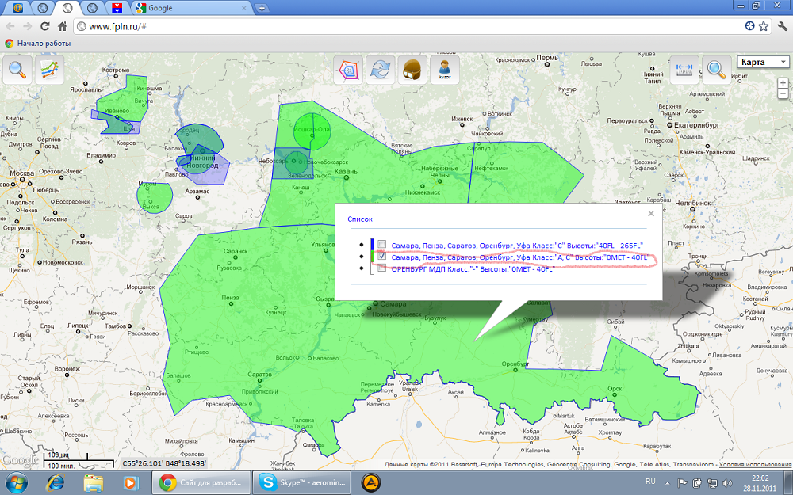
Task: Open the Начало работы bookmark
Action: pyautogui.click(x=38, y=43)
